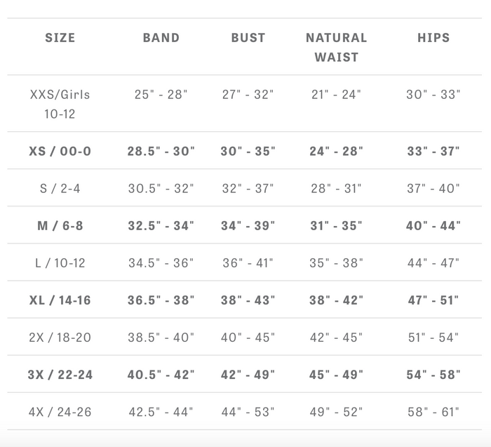Select the XS / 00-0 size label
491x447 pixels.
click(60, 152)
